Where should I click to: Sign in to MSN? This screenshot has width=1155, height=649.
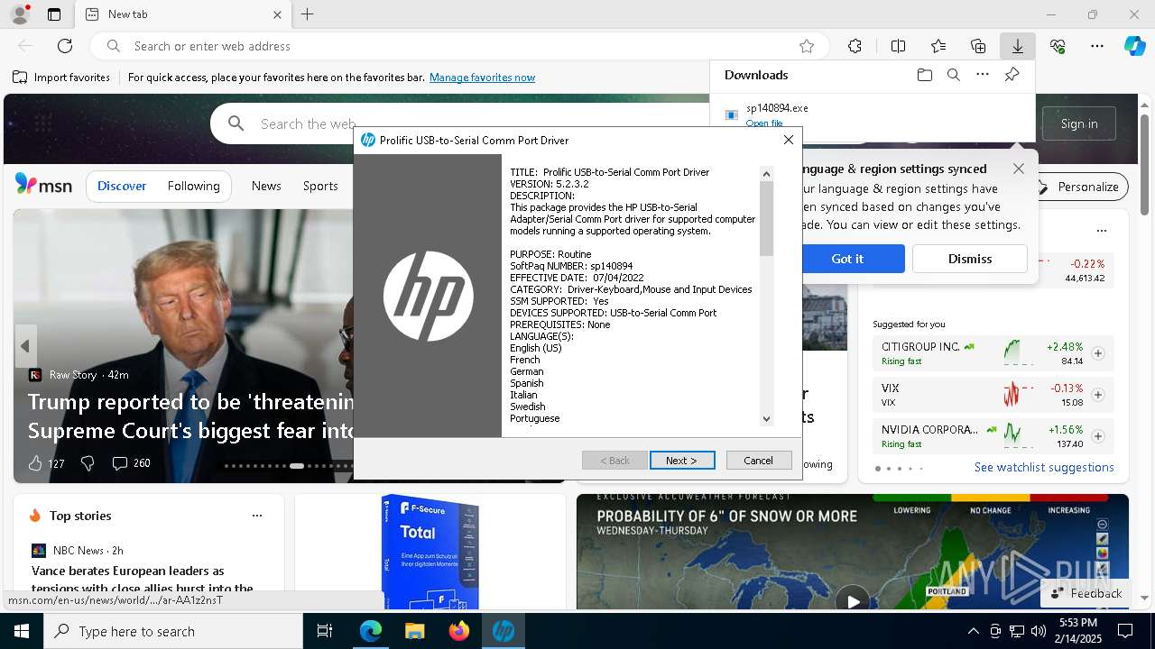[x=1079, y=123]
